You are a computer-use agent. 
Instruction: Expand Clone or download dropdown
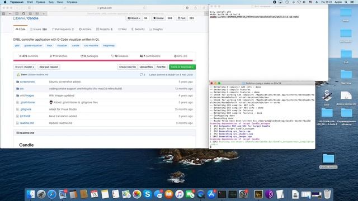click(x=182, y=67)
